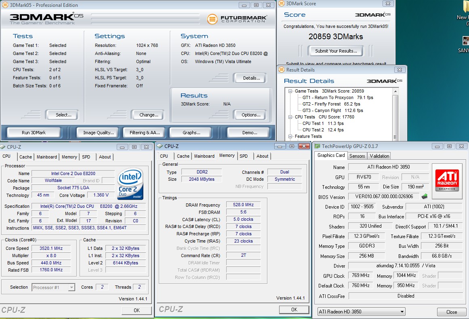The image size is (469, 319).
Task: Open the Validation tab in GPU-Z
Action: tap(379, 156)
